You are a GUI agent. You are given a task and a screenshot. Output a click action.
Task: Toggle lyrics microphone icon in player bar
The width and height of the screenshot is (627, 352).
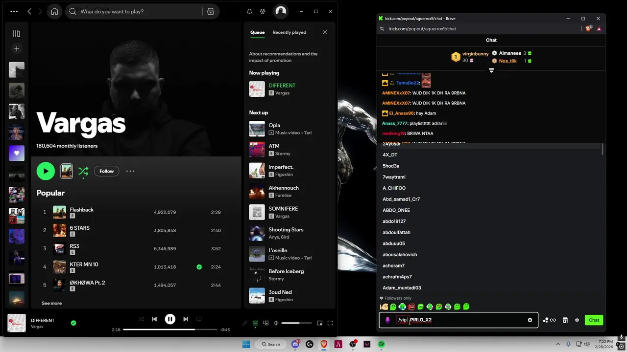(245, 323)
